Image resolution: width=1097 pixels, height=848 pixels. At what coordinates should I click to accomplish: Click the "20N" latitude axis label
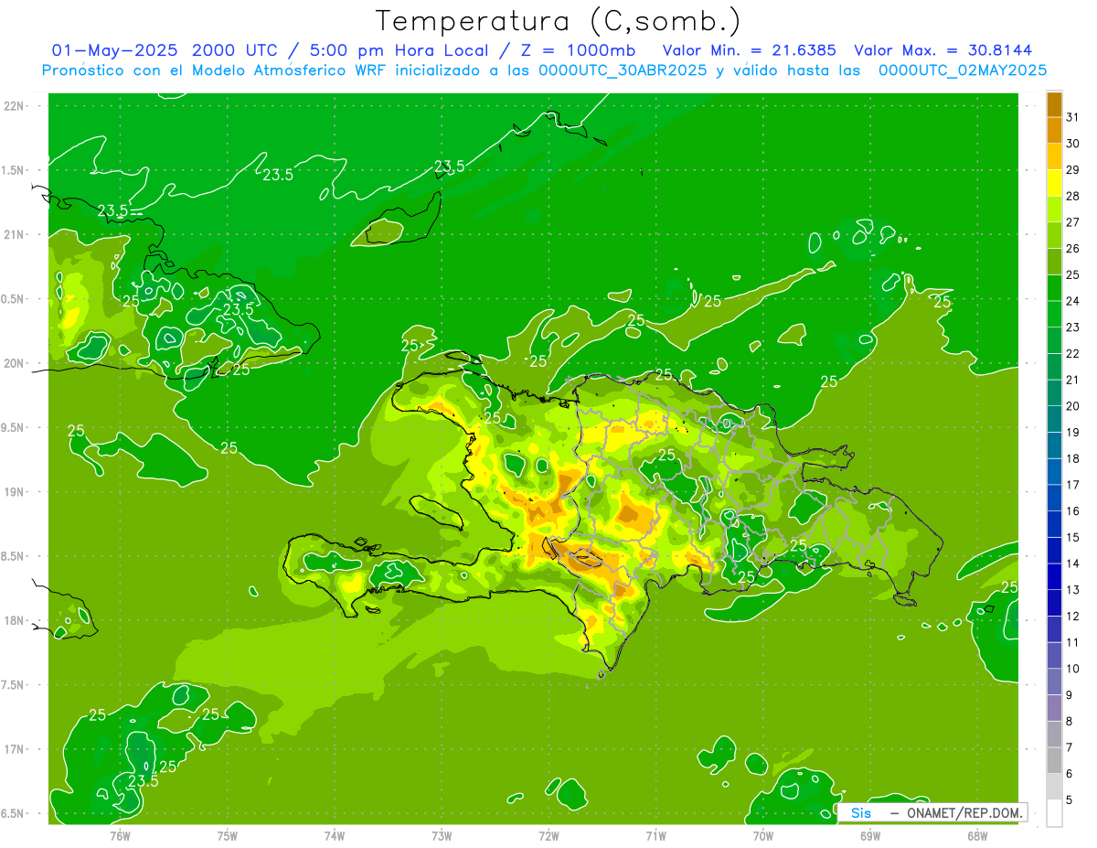point(16,364)
